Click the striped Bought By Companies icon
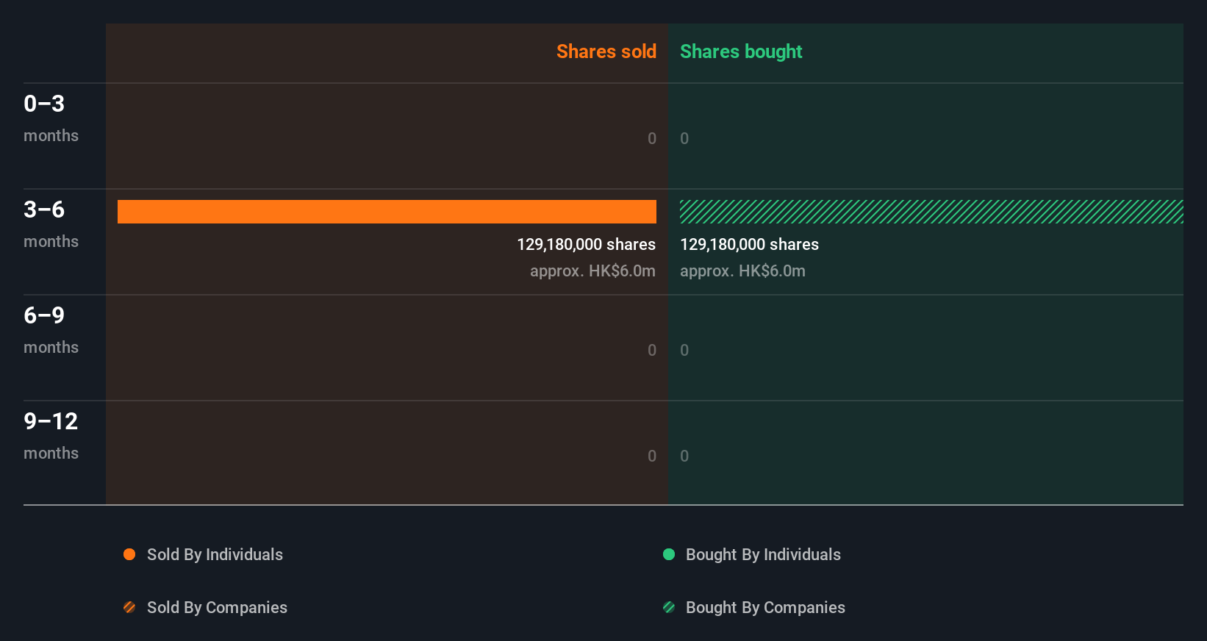Viewport: 1207px width, 641px height. click(669, 607)
